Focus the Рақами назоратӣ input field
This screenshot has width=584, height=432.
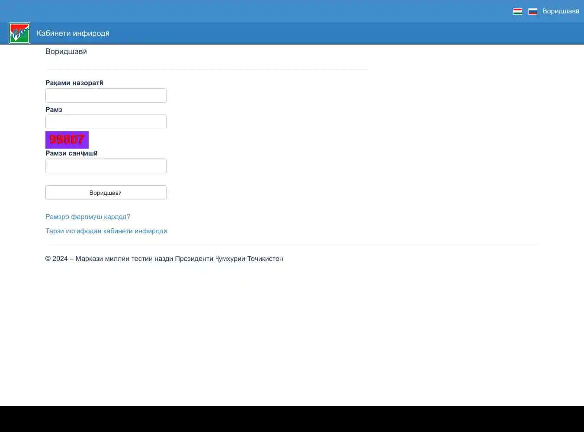tap(106, 95)
